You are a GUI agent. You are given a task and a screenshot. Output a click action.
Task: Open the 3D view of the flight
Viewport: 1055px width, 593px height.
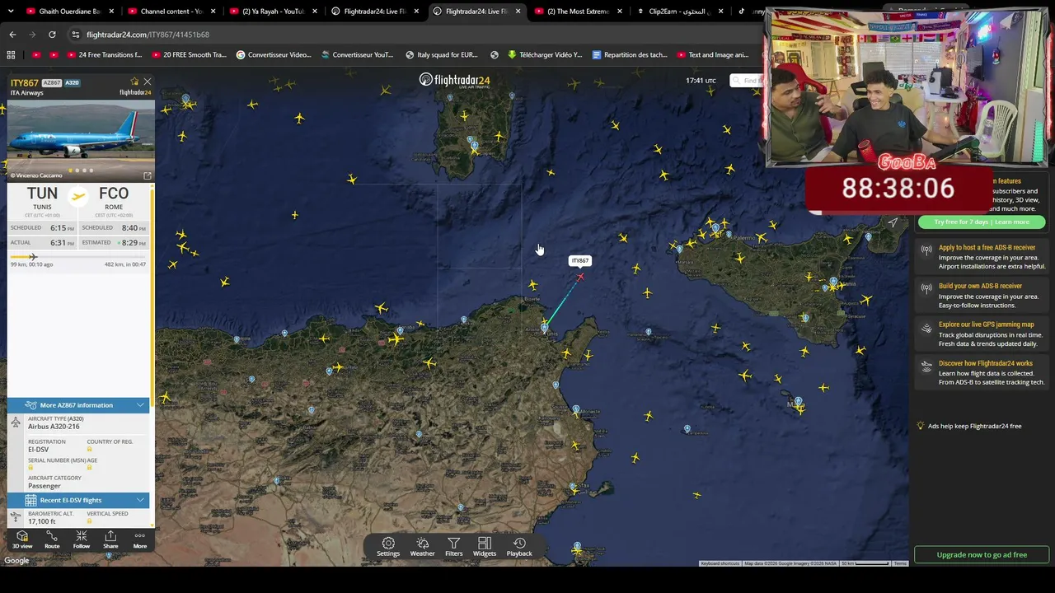click(x=22, y=539)
